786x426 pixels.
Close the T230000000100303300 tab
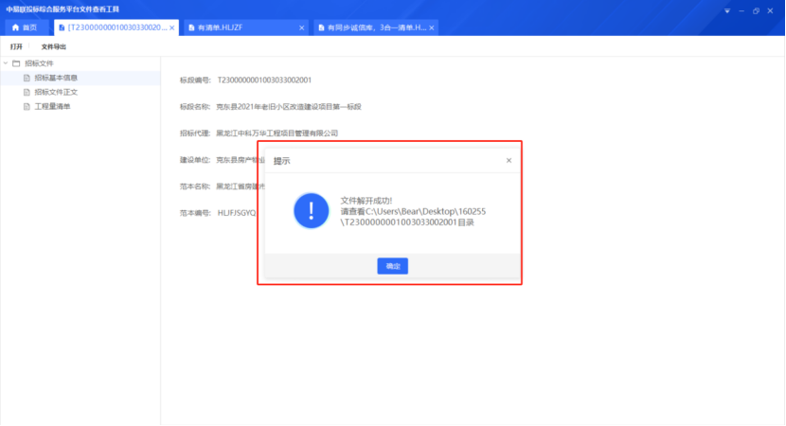172,27
